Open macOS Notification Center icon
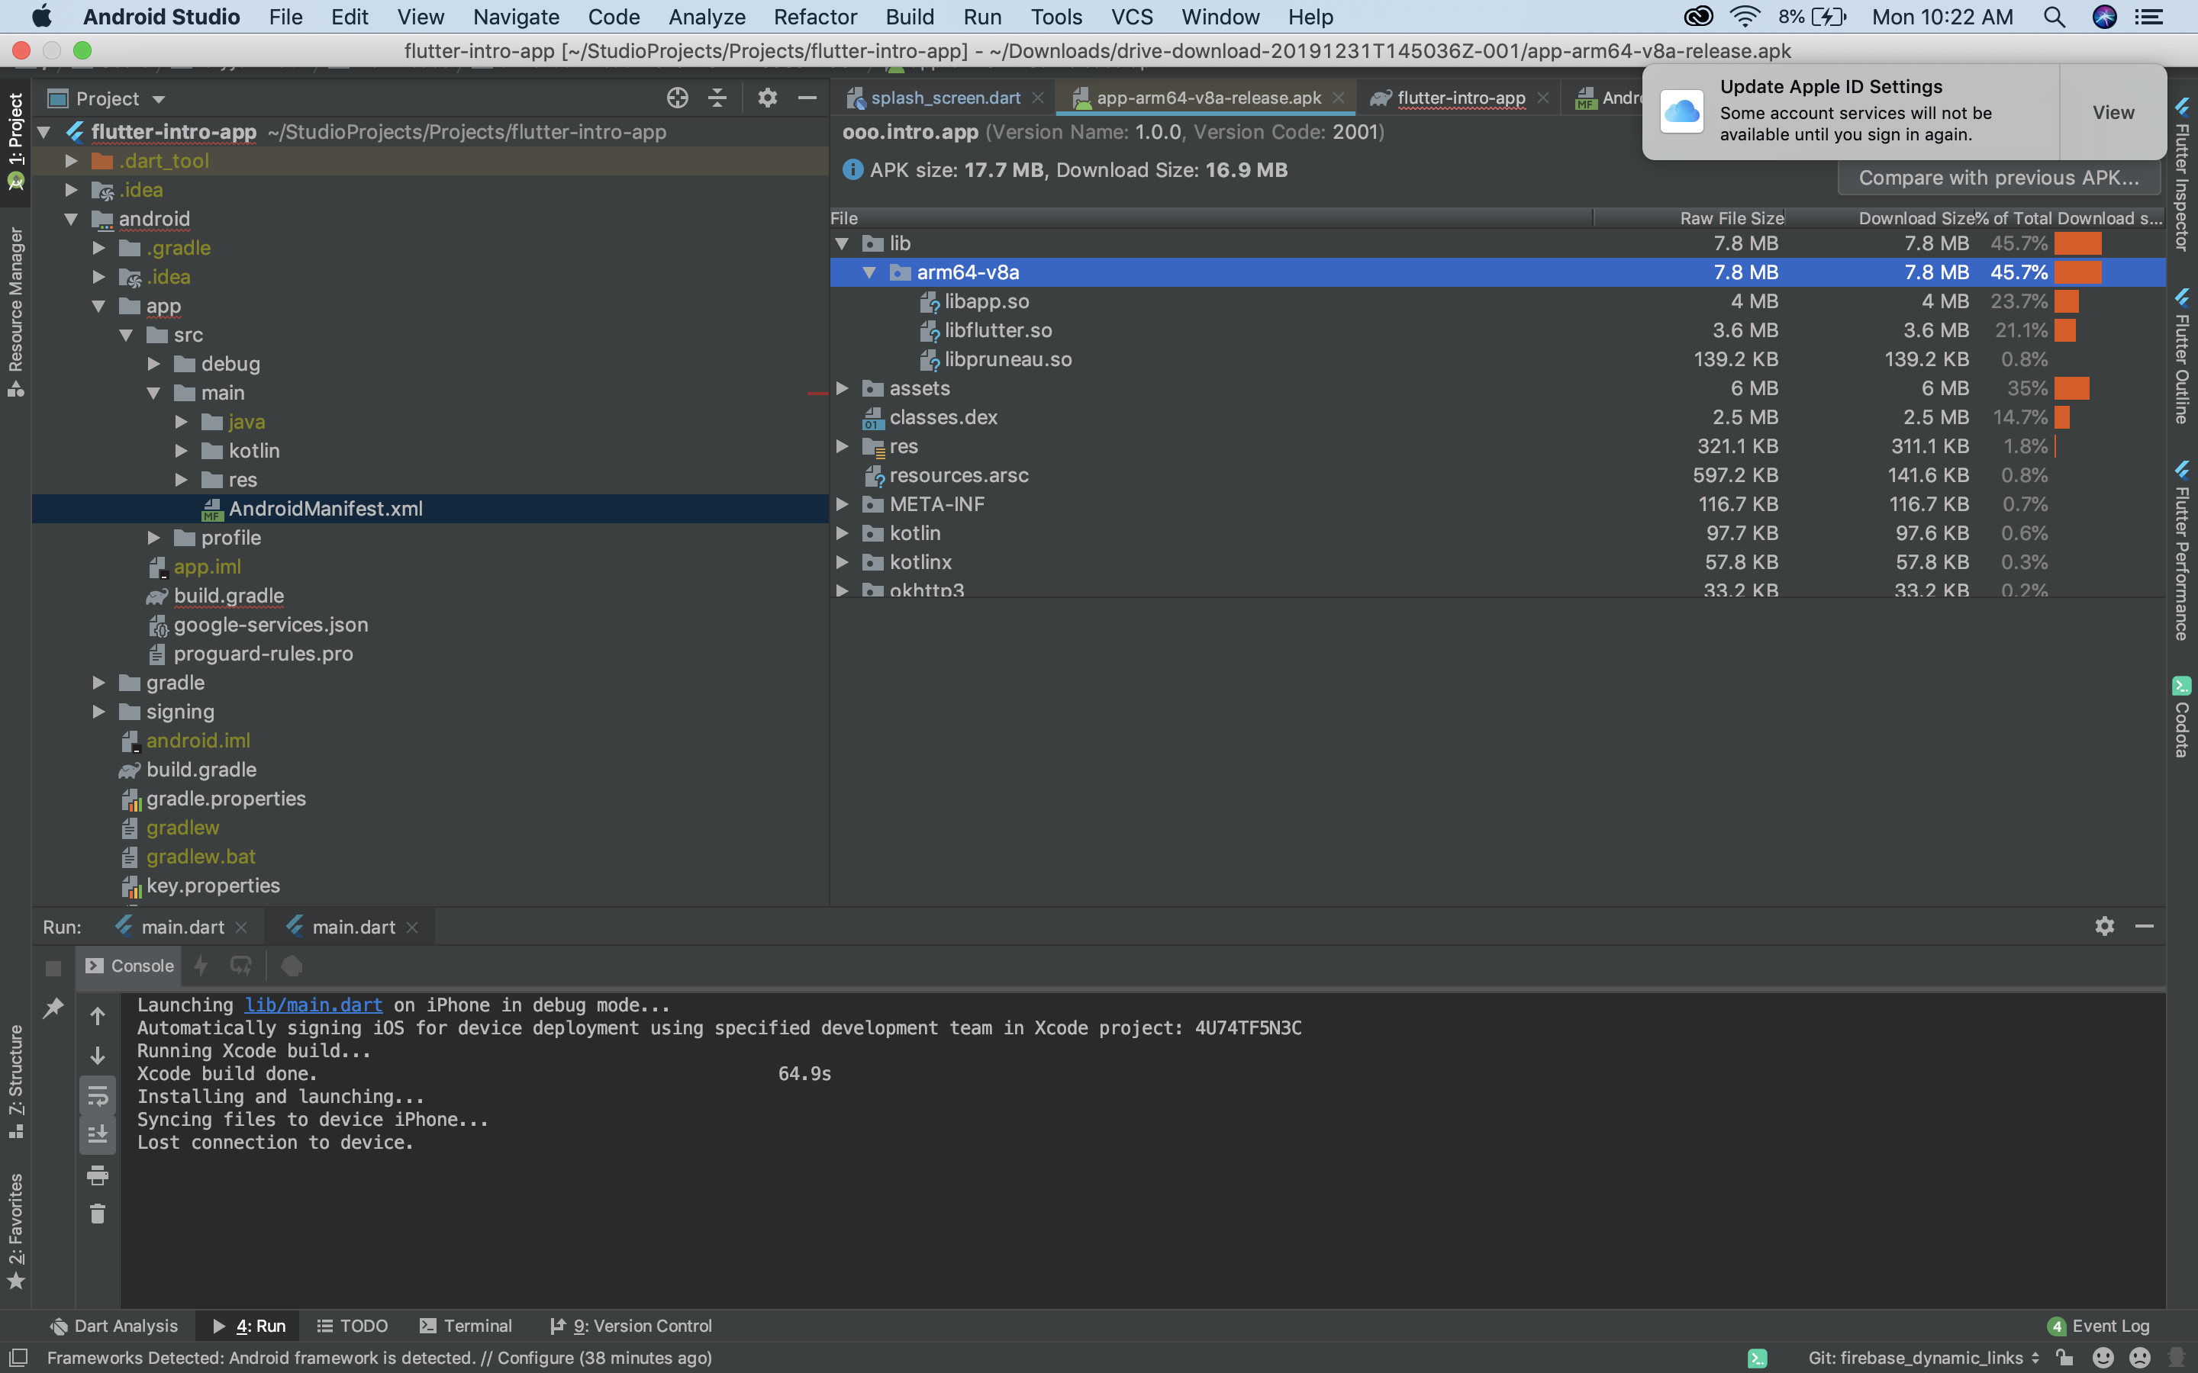Viewport: 2198px width, 1373px height. click(x=2149, y=16)
